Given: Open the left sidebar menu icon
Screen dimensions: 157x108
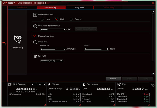Looking at the screenshot, I should click(4, 44).
